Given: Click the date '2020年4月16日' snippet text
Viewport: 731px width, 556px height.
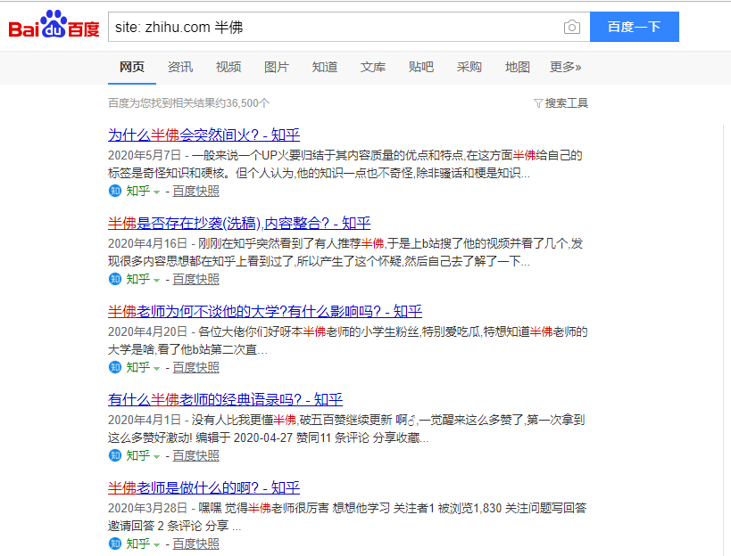Looking at the screenshot, I should (148, 243).
